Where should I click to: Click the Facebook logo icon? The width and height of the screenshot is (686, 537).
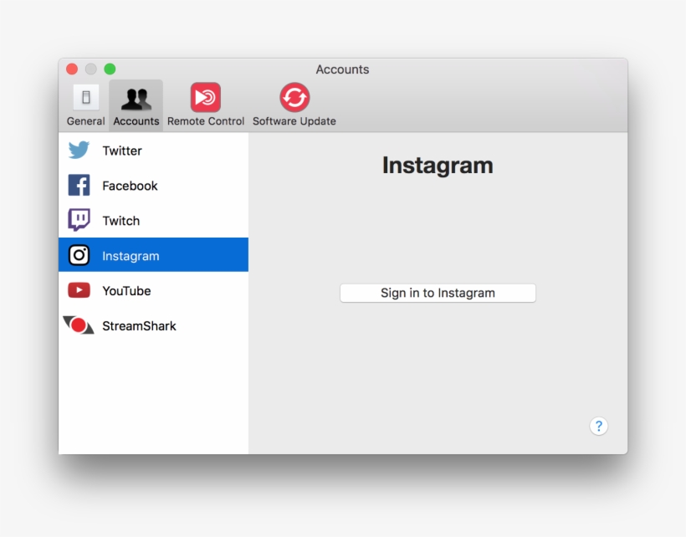point(78,186)
